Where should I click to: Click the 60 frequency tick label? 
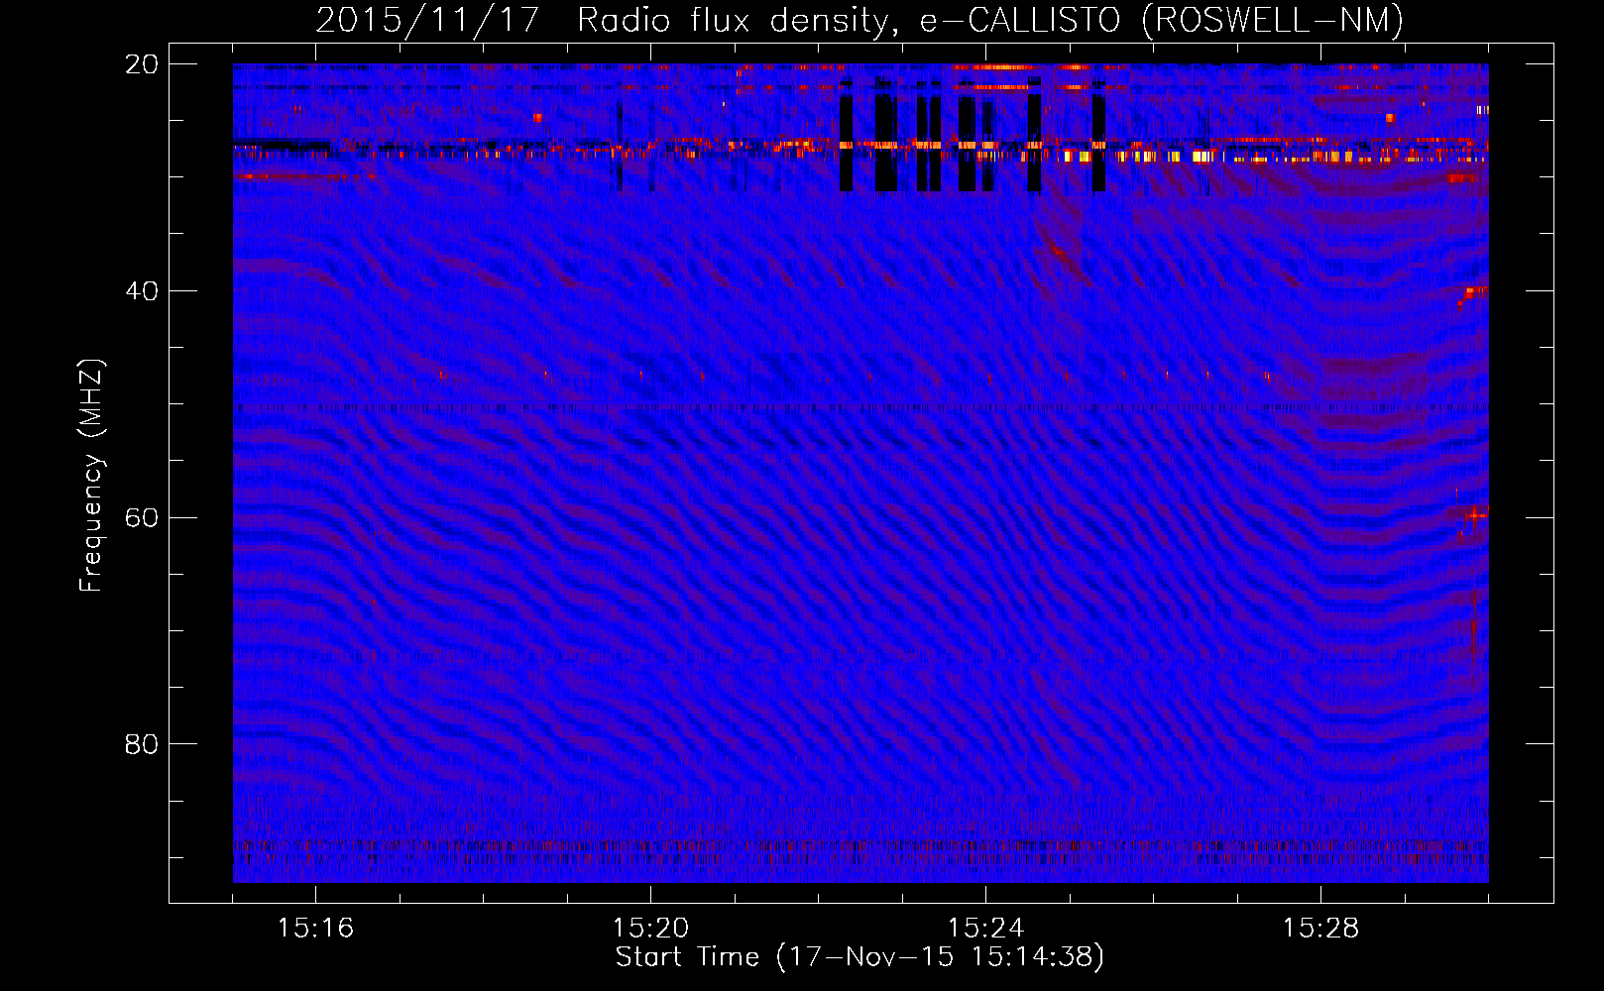[x=142, y=518]
